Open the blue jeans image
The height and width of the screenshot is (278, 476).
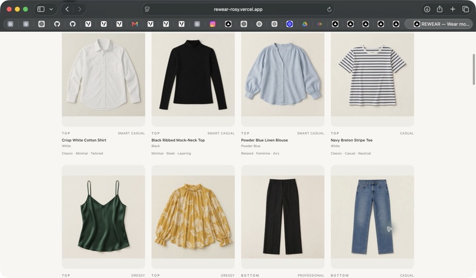coord(373,217)
